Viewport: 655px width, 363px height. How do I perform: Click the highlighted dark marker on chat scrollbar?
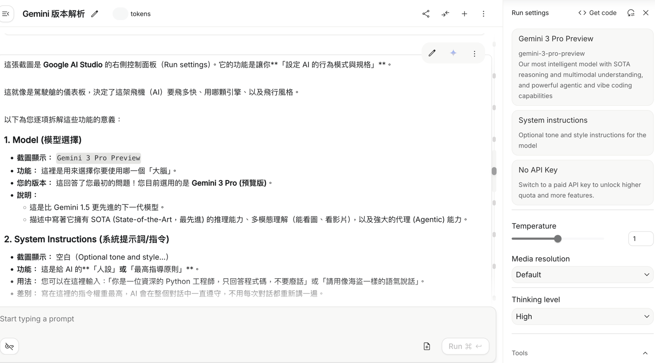pos(494,171)
